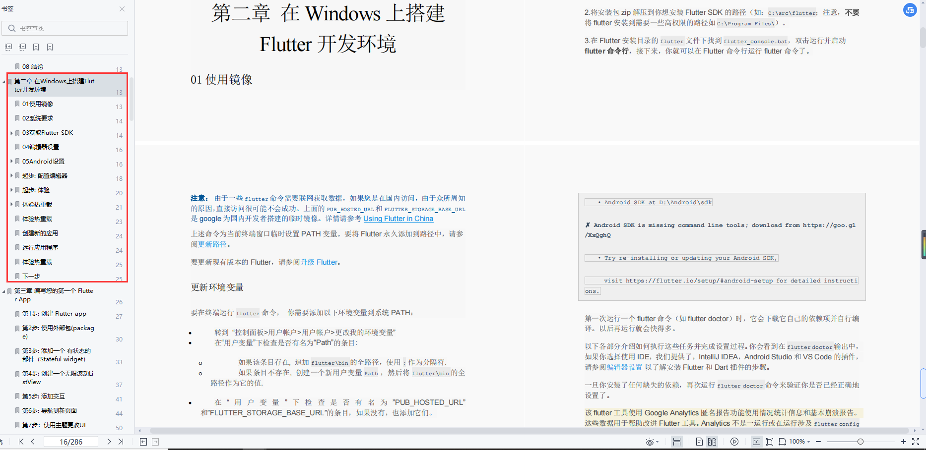Screen dimensions: 926x450
Task: Go to the previous page
Action: click(x=33, y=442)
